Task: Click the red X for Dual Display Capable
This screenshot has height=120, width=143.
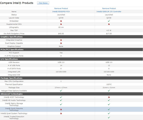Action: [61, 43]
